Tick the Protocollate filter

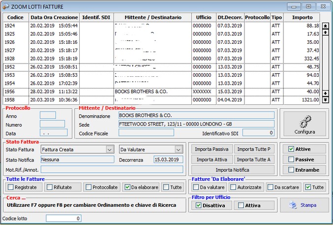pos(89,187)
